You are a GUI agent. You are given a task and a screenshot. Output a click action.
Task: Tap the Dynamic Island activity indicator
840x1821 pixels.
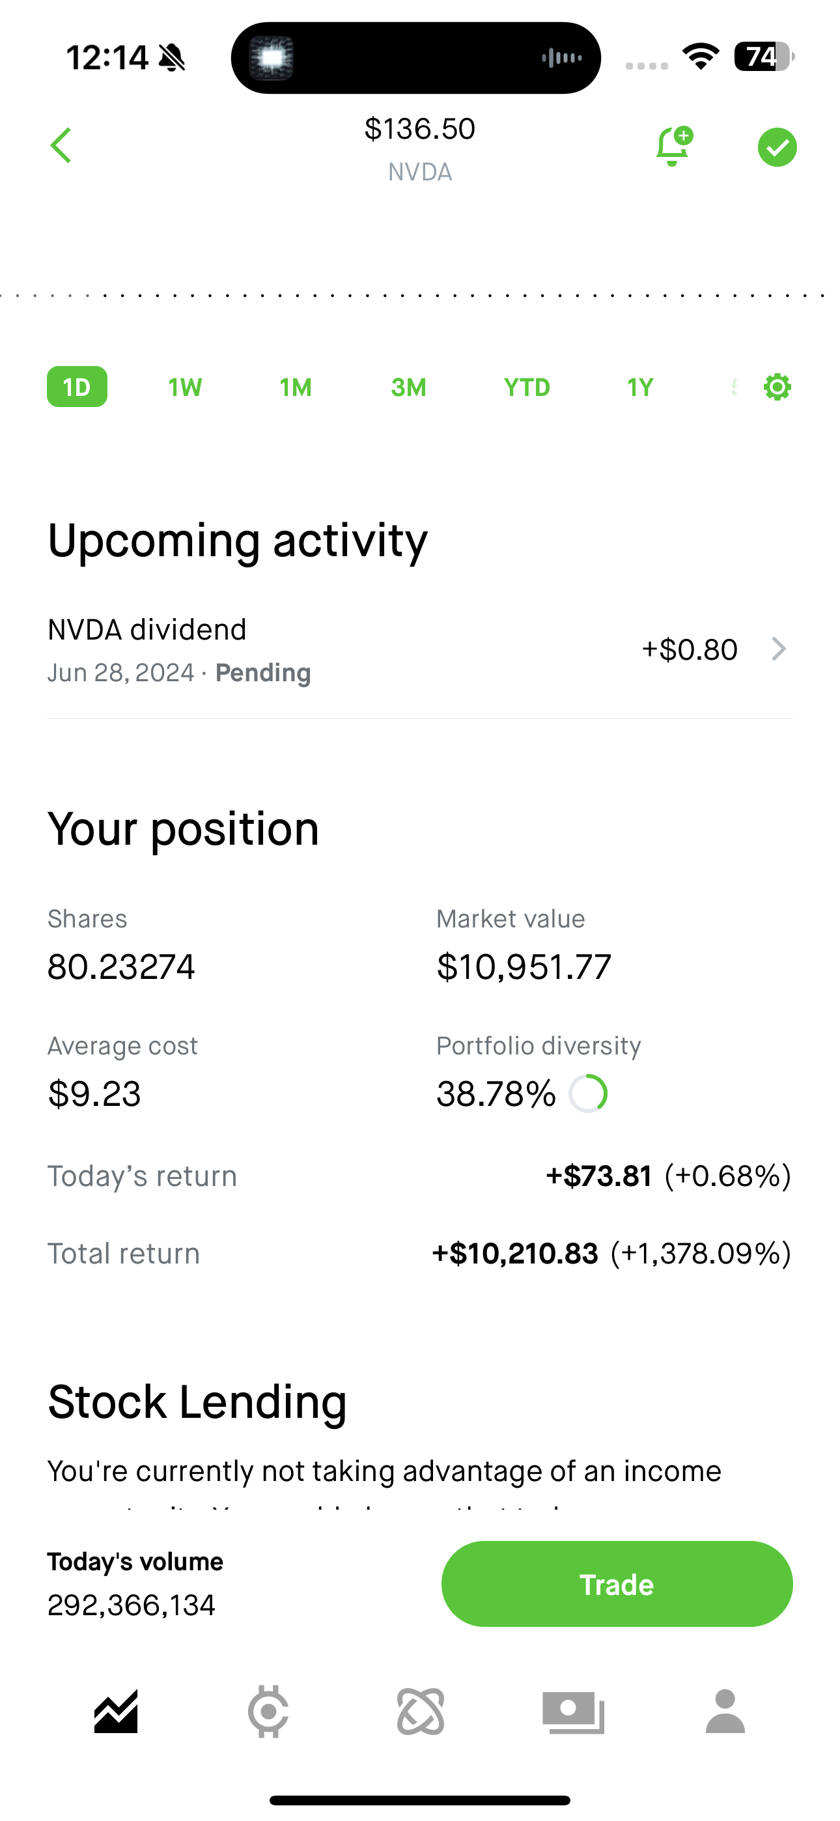[x=415, y=57]
